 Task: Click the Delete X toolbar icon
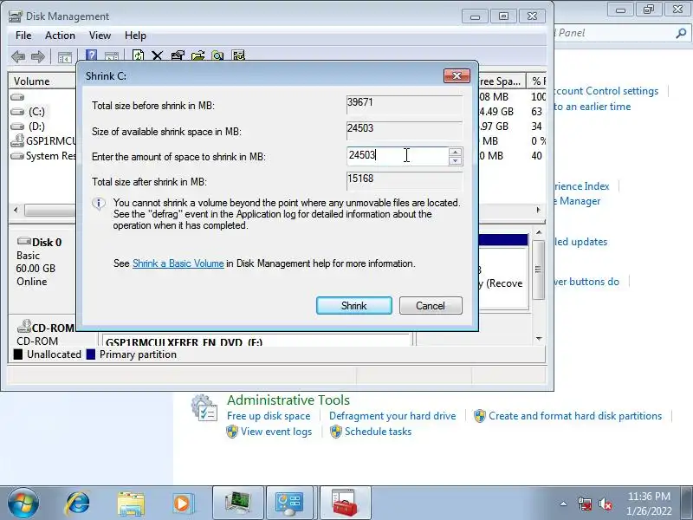[x=157, y=56]
